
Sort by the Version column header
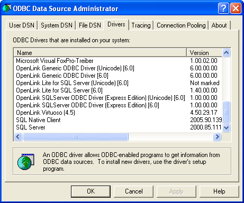coord(204,53)
